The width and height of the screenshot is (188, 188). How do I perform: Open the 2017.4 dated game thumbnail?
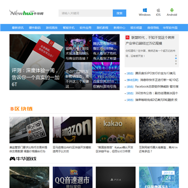(159, 178)
